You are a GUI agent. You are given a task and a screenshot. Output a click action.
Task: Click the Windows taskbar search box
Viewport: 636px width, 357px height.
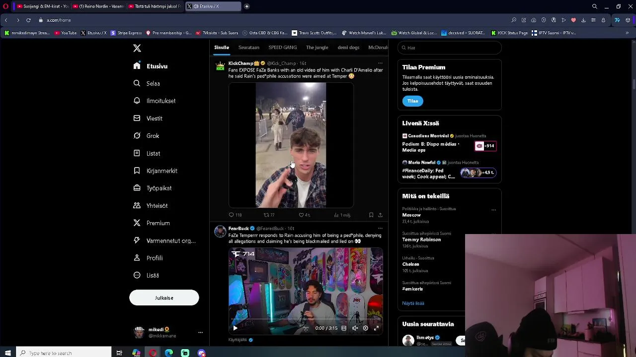[x=64, y=353]
